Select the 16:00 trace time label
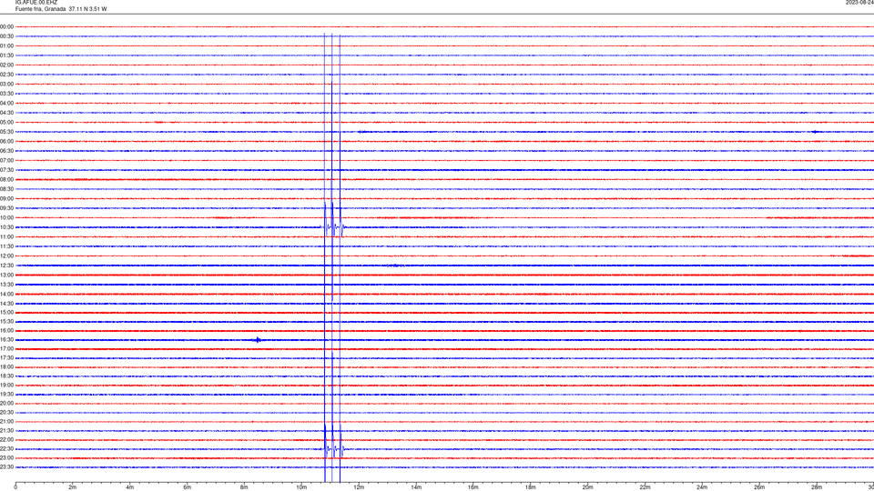This screenshot has height=491, width=874. pos(6,331)
